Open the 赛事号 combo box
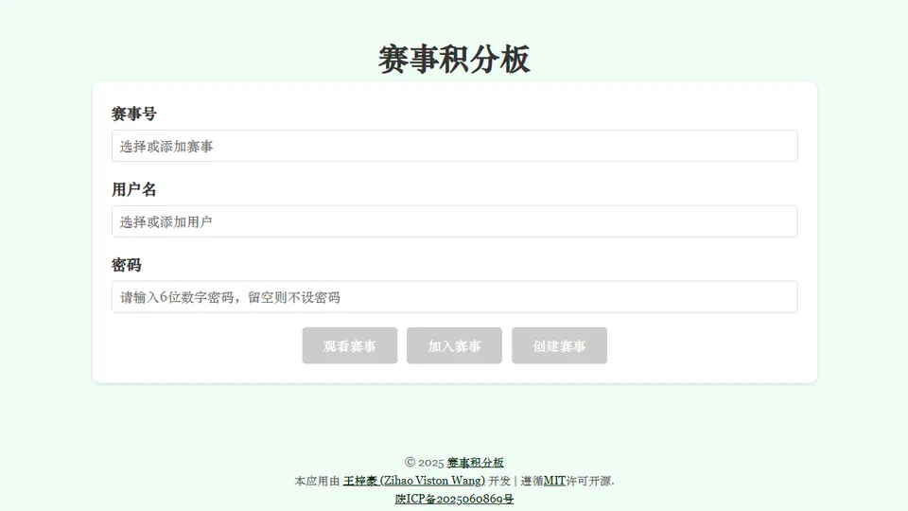This screenshot has height=511, width=908. coord(454,146)
